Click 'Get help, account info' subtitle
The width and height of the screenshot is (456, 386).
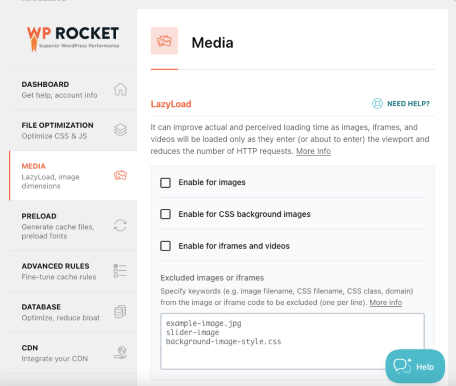click(60, 95)
